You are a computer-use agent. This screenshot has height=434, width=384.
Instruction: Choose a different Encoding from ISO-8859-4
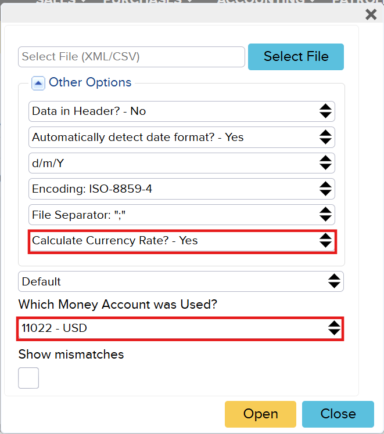[181, 189]
